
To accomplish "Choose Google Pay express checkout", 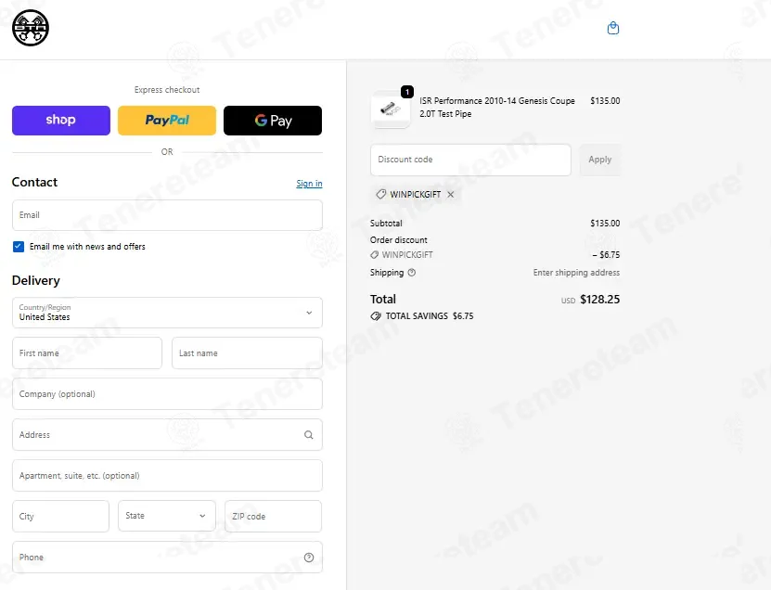I will click(273, 120).
